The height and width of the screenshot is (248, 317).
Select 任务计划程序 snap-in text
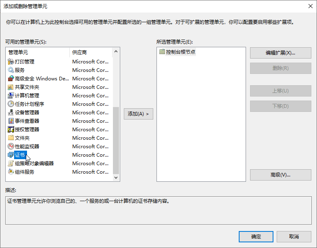tap(29, 104)
